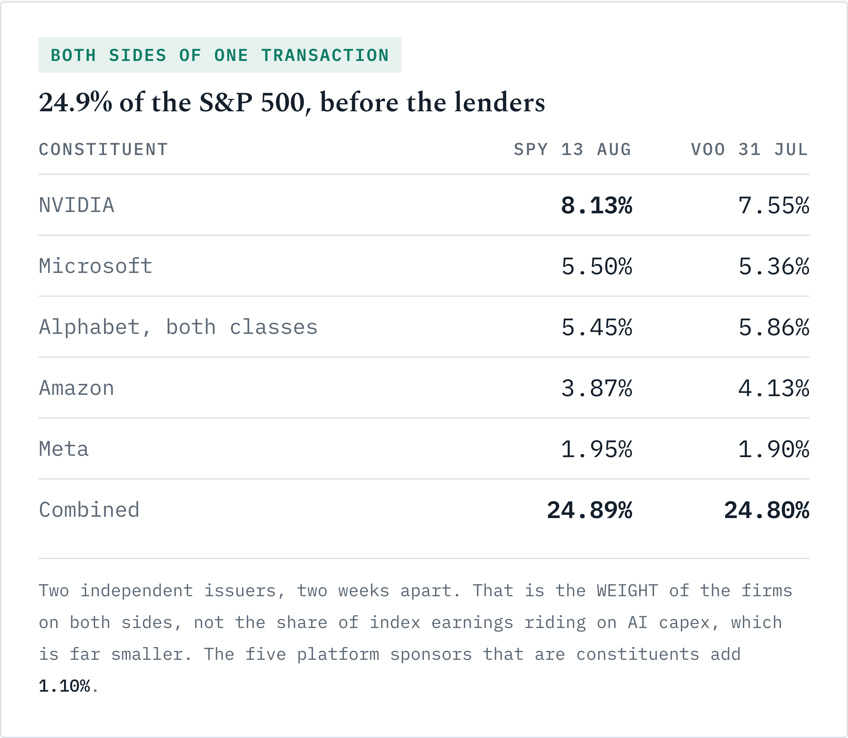Image resolution: width=848 pixels, height=738 pixels.
Task: Click Amazon's 3.87% SPY value
Action: pos(596,388)
